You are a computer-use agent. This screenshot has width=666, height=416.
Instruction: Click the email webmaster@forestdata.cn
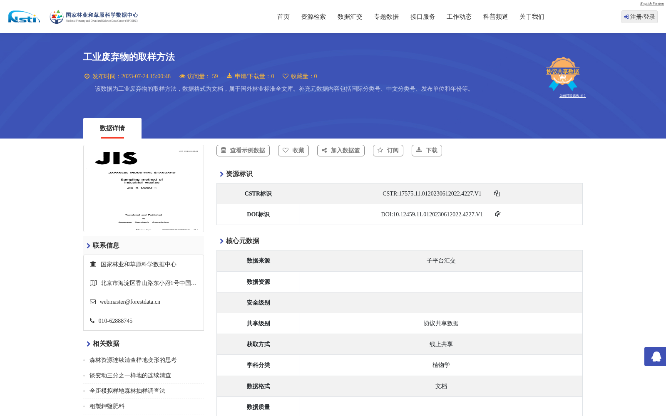[x=130, y=302]
